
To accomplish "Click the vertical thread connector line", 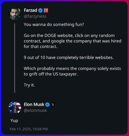I will pyautogui.click(x=15, y=58).
